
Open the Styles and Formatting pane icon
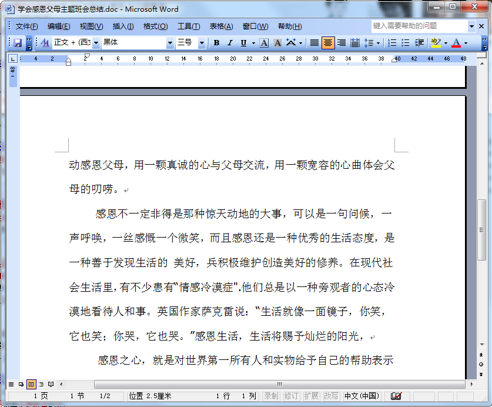[x=45, y=43]
